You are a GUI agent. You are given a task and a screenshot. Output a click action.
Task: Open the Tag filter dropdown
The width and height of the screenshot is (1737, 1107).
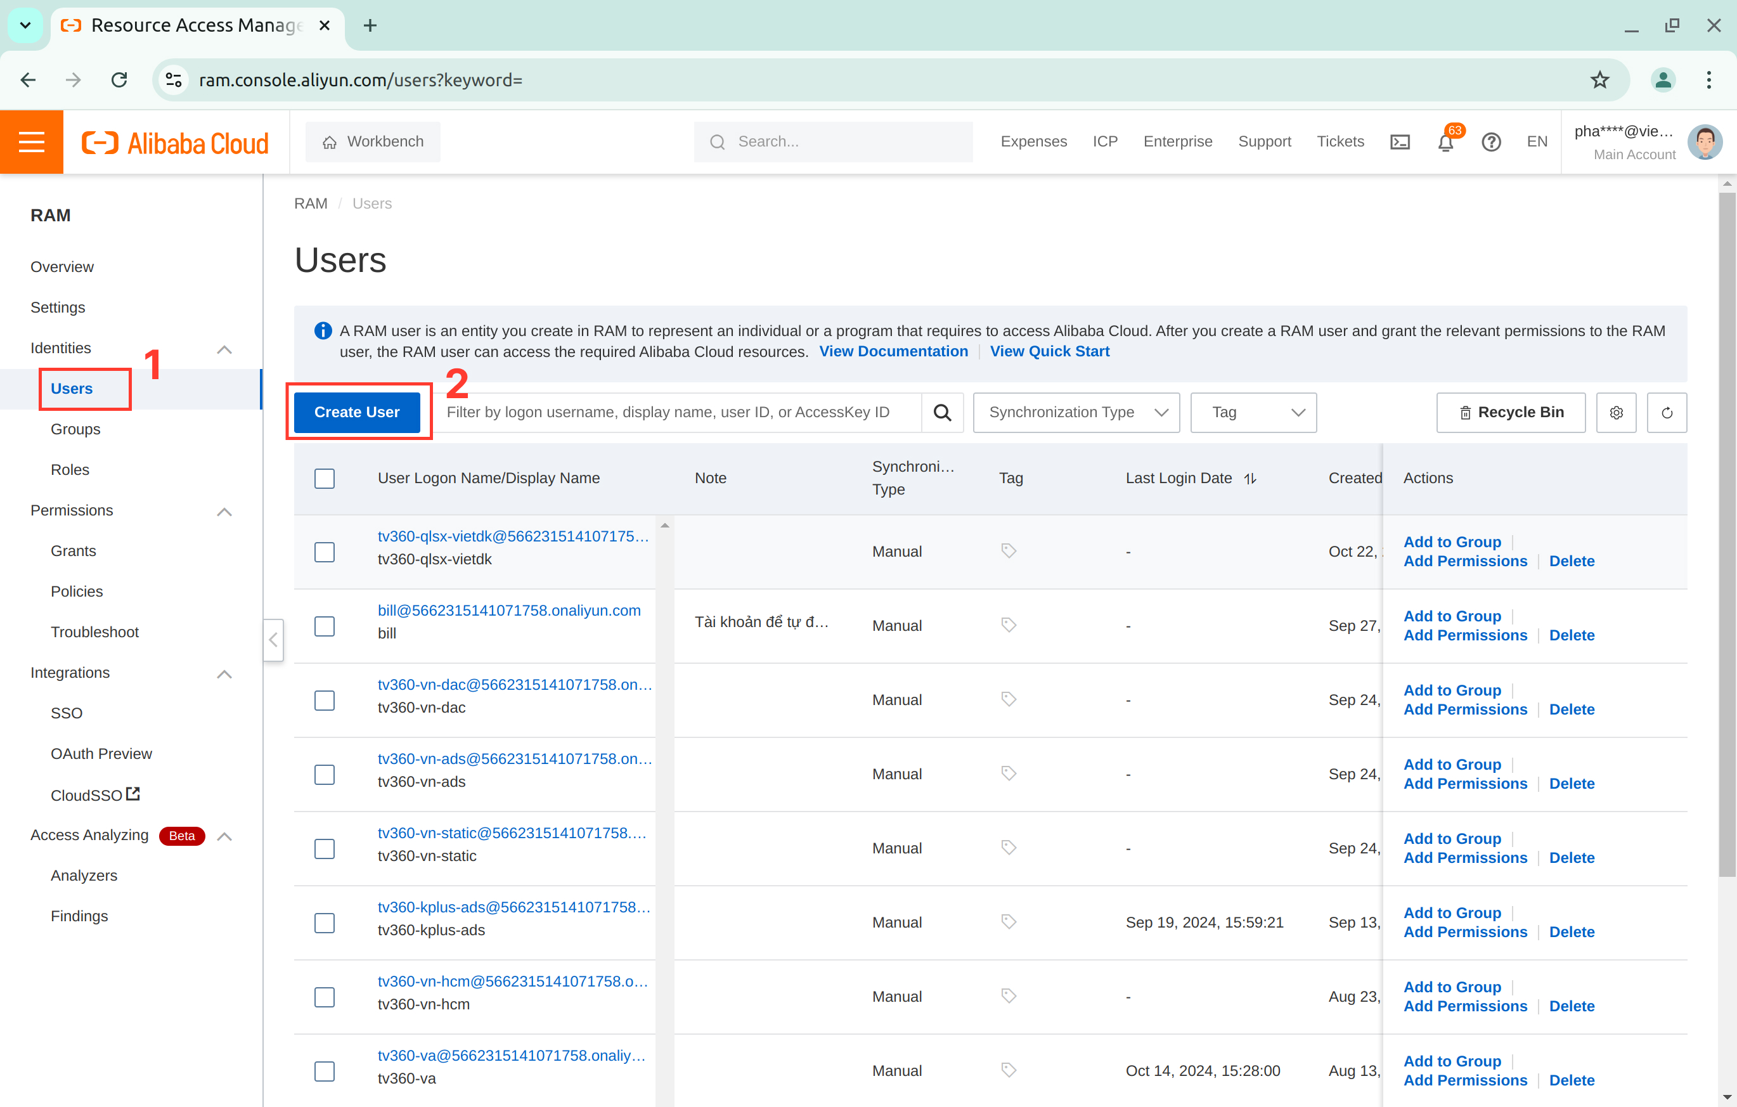[1253, 412]
